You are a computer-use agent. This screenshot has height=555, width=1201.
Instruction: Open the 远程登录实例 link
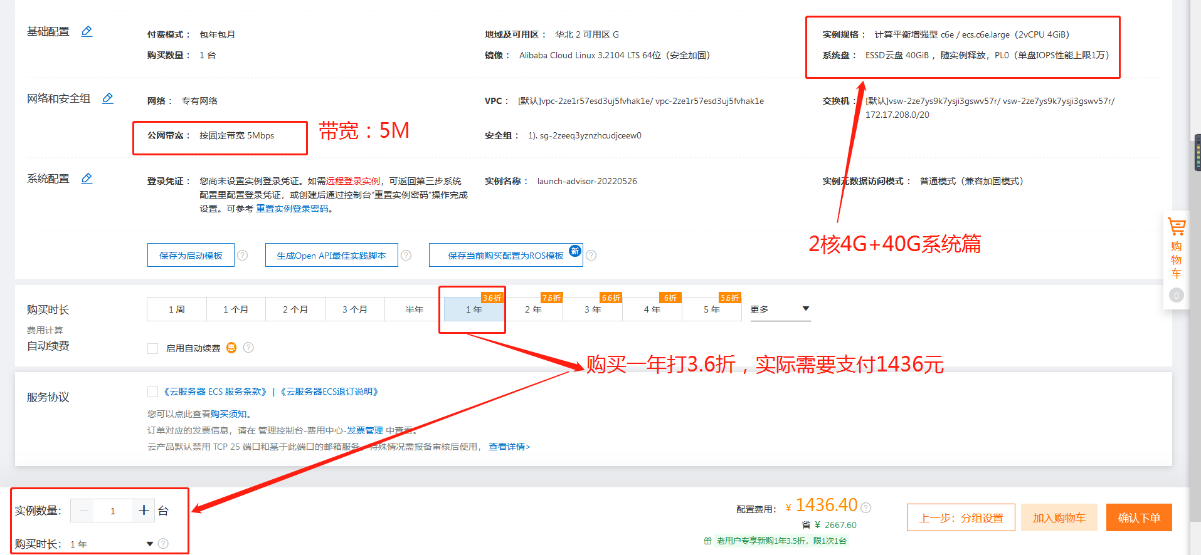tap(353, 181)
